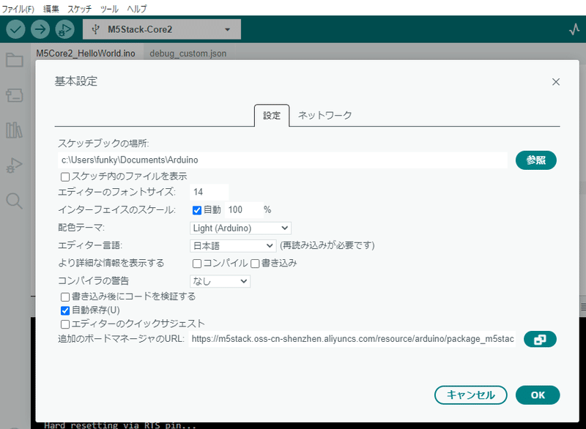Switch to the ネットワーク tab

click(x=324, y=116)
